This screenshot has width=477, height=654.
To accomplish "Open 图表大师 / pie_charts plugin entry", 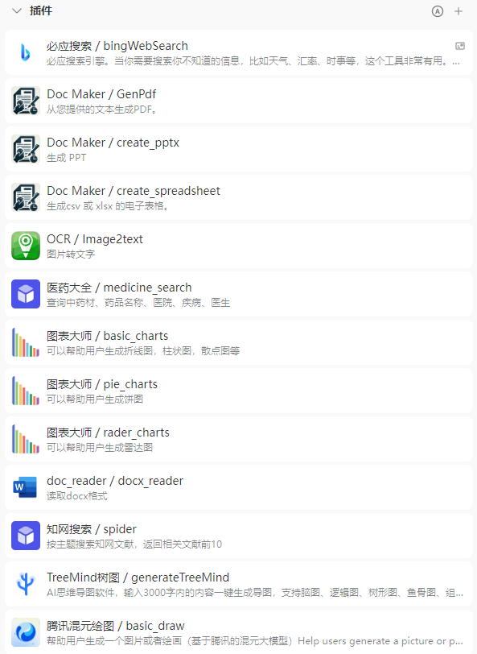I will pos(239,391).
